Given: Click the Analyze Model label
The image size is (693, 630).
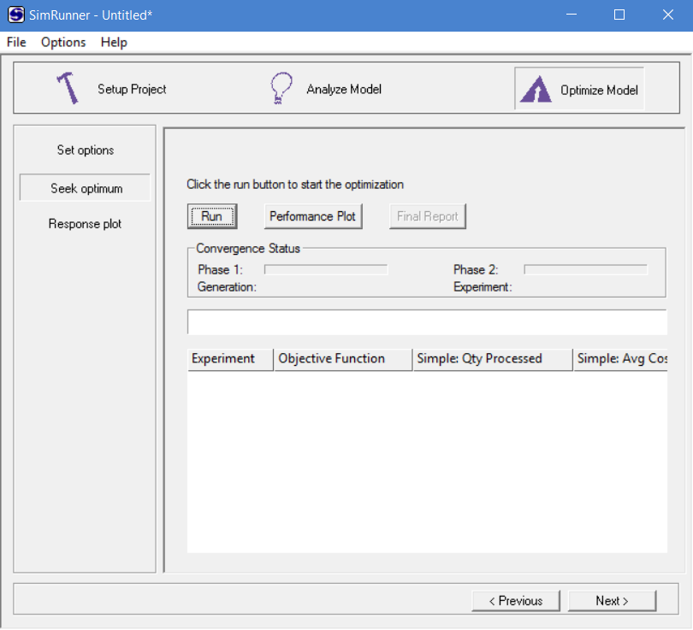Looking at the screenshot, I should [x=344, y=89].
